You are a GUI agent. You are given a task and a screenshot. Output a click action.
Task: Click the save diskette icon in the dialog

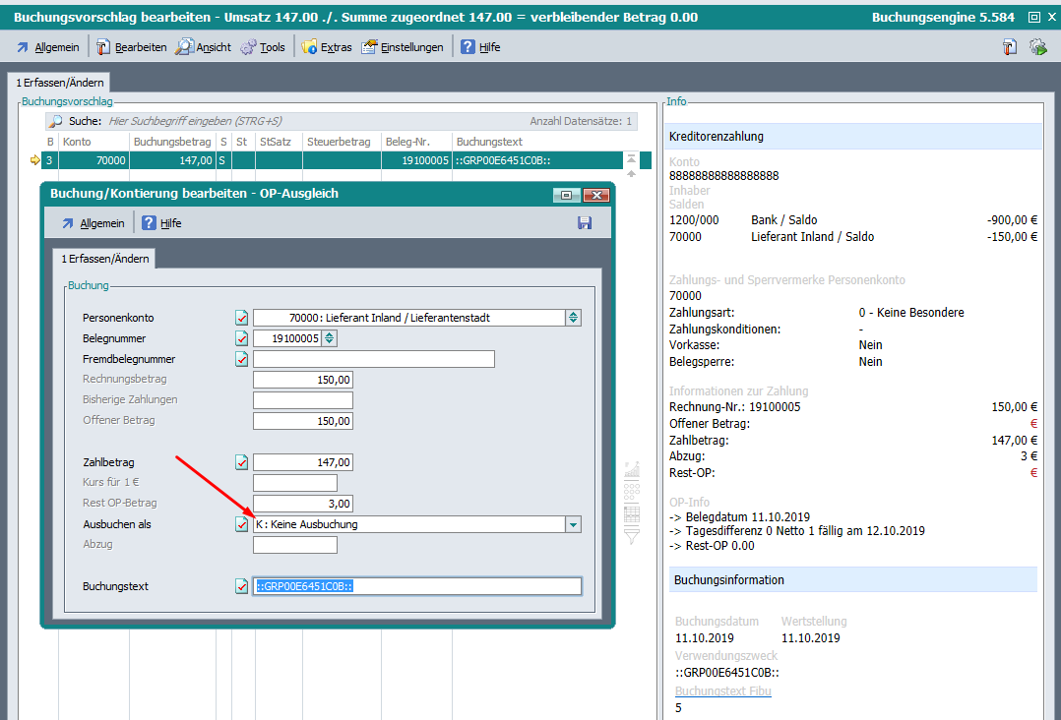[585, 223]
